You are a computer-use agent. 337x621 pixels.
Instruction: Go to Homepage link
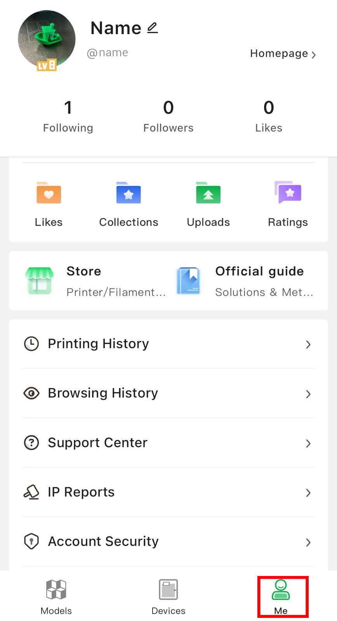coord(283,54)
